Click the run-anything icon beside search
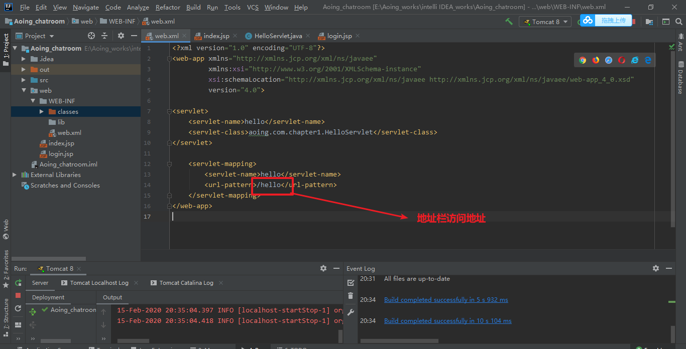The image size is (686, 349). click(666, 22)
